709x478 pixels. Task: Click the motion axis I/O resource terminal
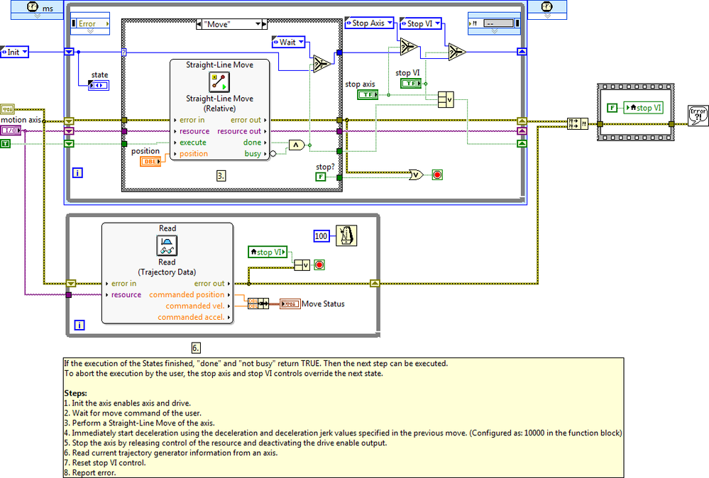(11, 130)
